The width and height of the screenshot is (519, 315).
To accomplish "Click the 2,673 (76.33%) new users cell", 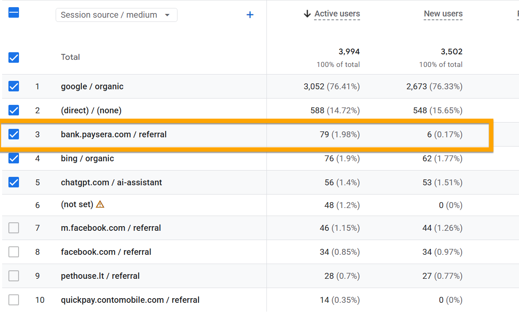I will (434, 86).
